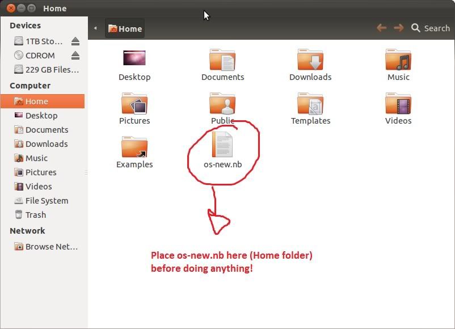This screenshot has height=329, width=455.
Task: Click the Browse Net… label
Action: tap(52, 247)
